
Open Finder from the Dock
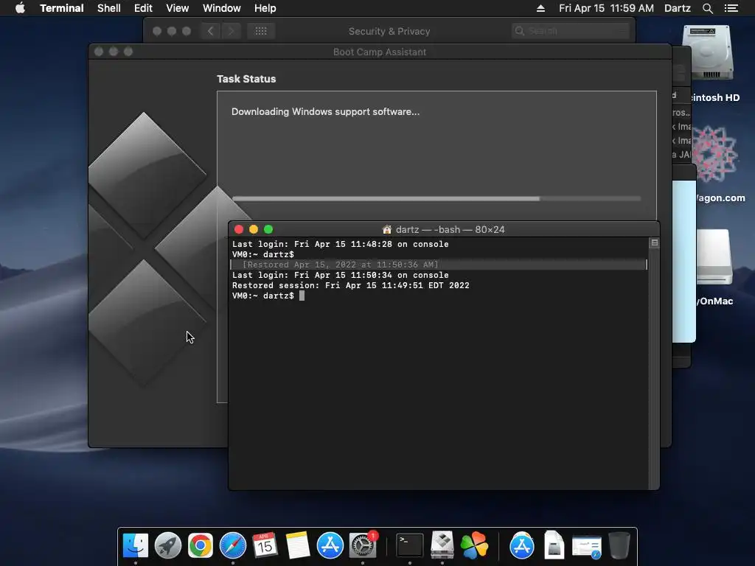click(x=136, y=545)
